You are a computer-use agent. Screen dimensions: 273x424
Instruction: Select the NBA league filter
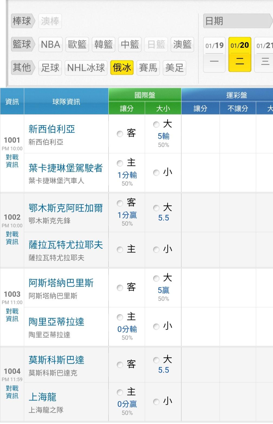click(x=50, y=44)
